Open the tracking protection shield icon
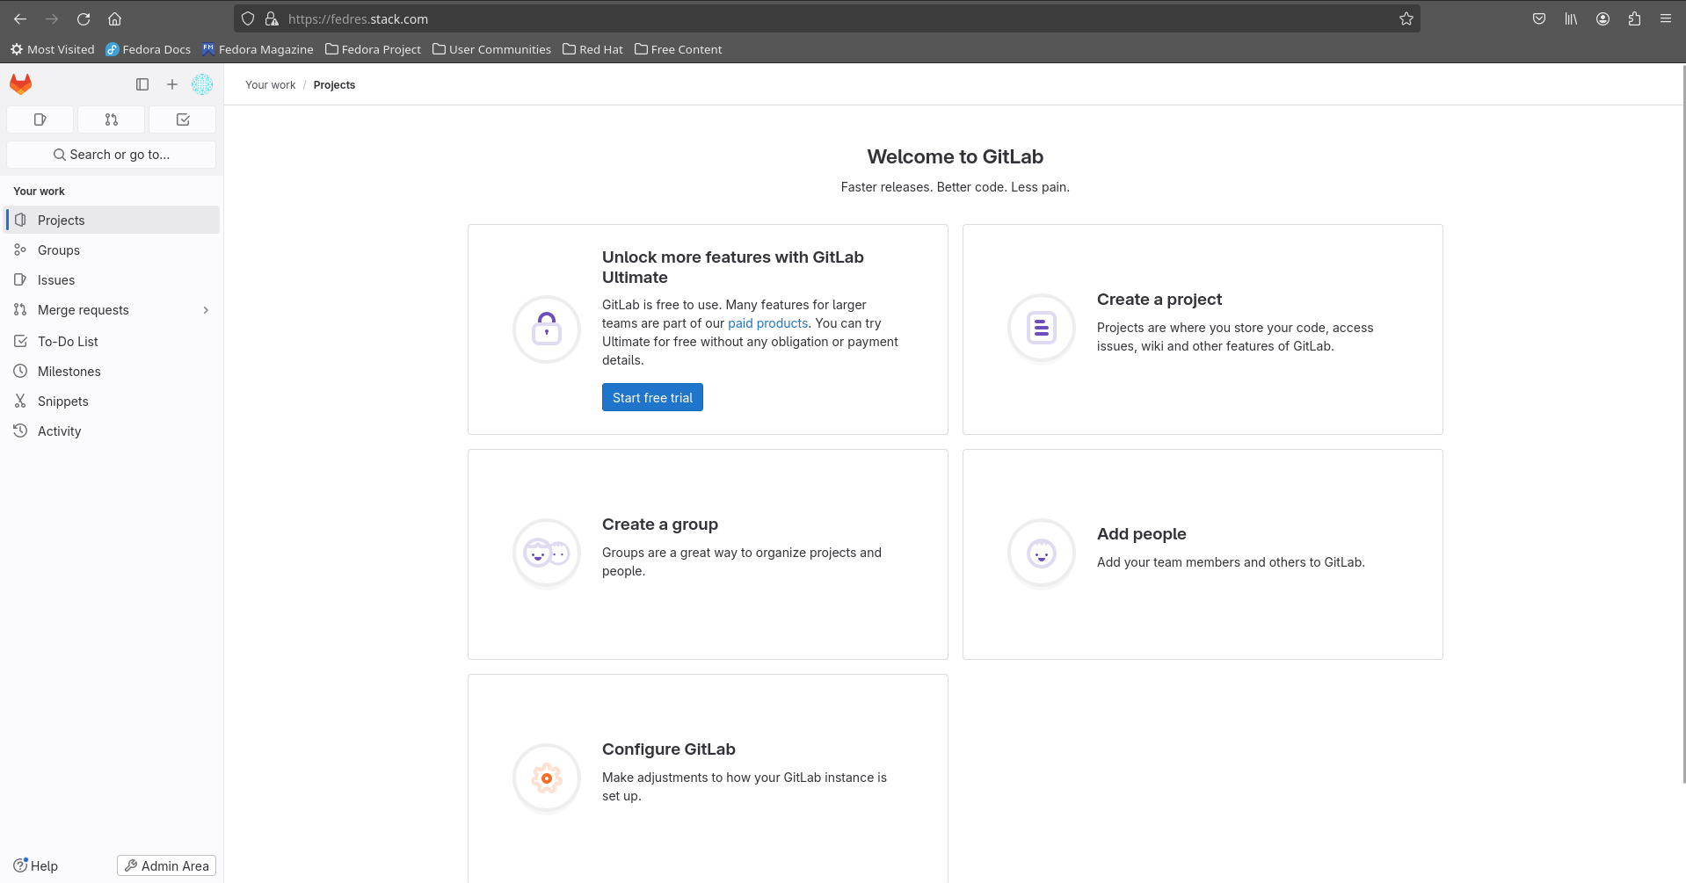 (247, 18)
